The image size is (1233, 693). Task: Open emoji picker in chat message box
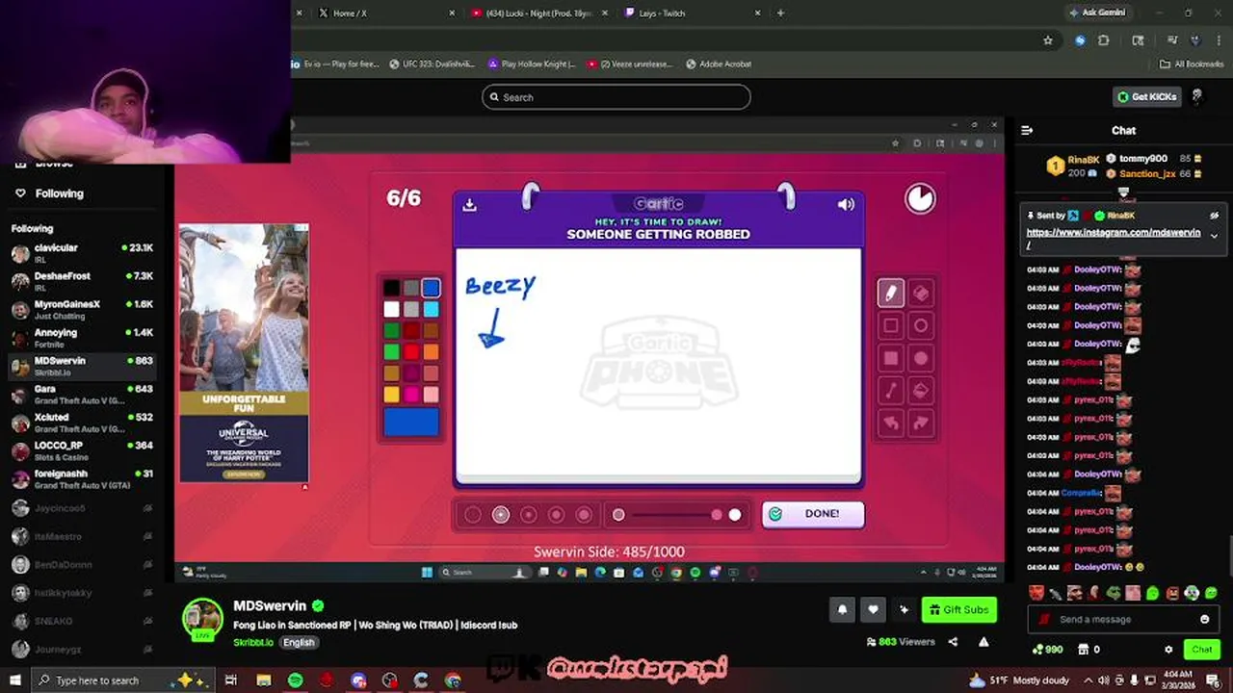point(1204,620)
